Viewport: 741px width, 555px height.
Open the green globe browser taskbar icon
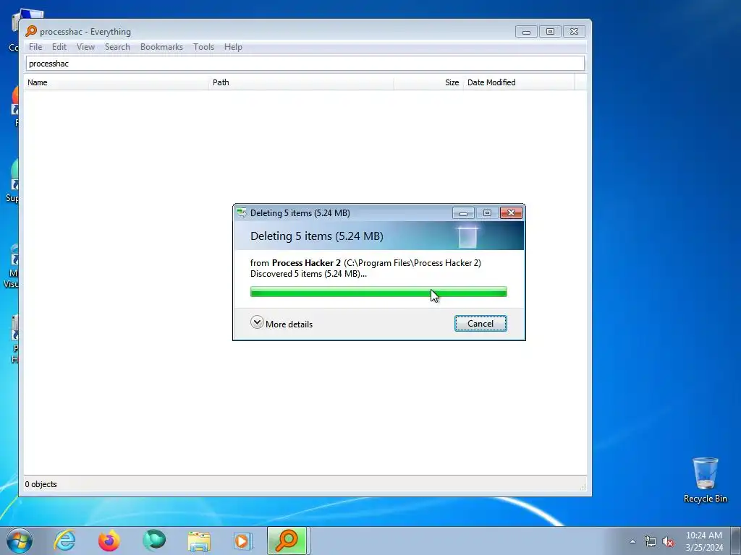tap(154, 541)
